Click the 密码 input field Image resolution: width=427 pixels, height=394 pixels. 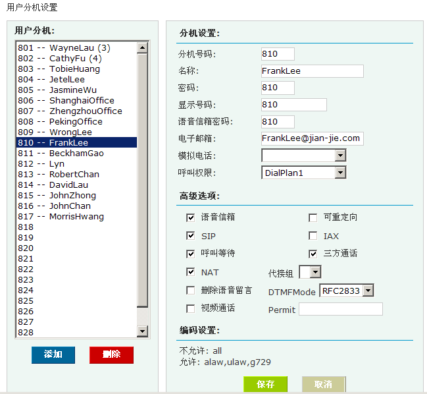coord(278,88)
